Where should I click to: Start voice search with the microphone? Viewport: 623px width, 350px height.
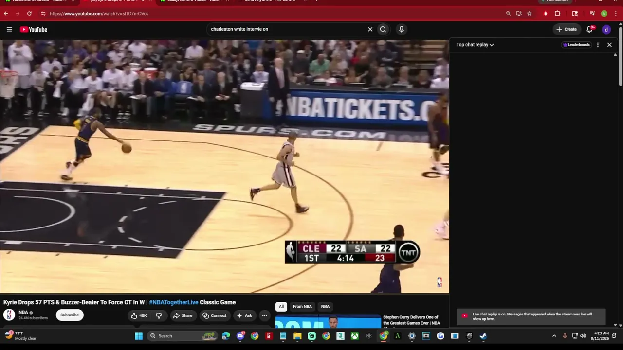pos(401,29)
